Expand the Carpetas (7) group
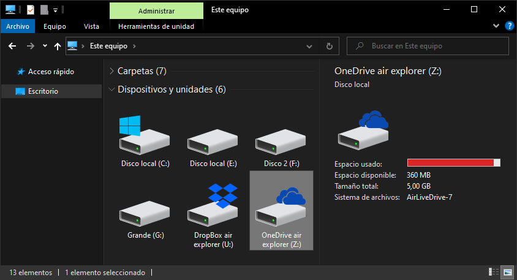The height and width of the screenshot is (280, 517). click(111, 71)
